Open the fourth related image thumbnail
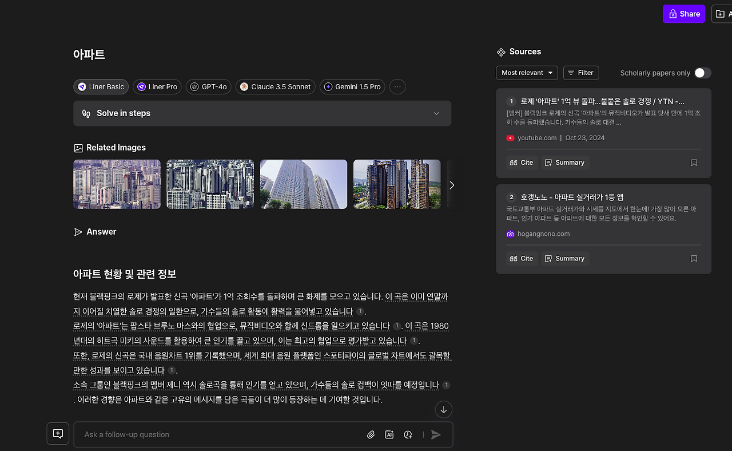Screen dimensions: 732x451 coord(397,184)
